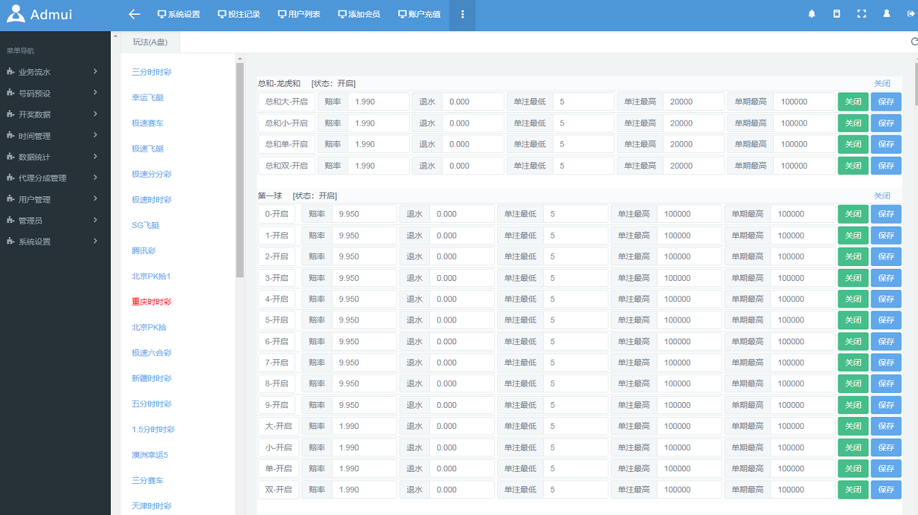The image size is (918, 515).
Task: Click the refresh icon beside the tab bar
Action: pyautogui.click(x=914, y=42)
